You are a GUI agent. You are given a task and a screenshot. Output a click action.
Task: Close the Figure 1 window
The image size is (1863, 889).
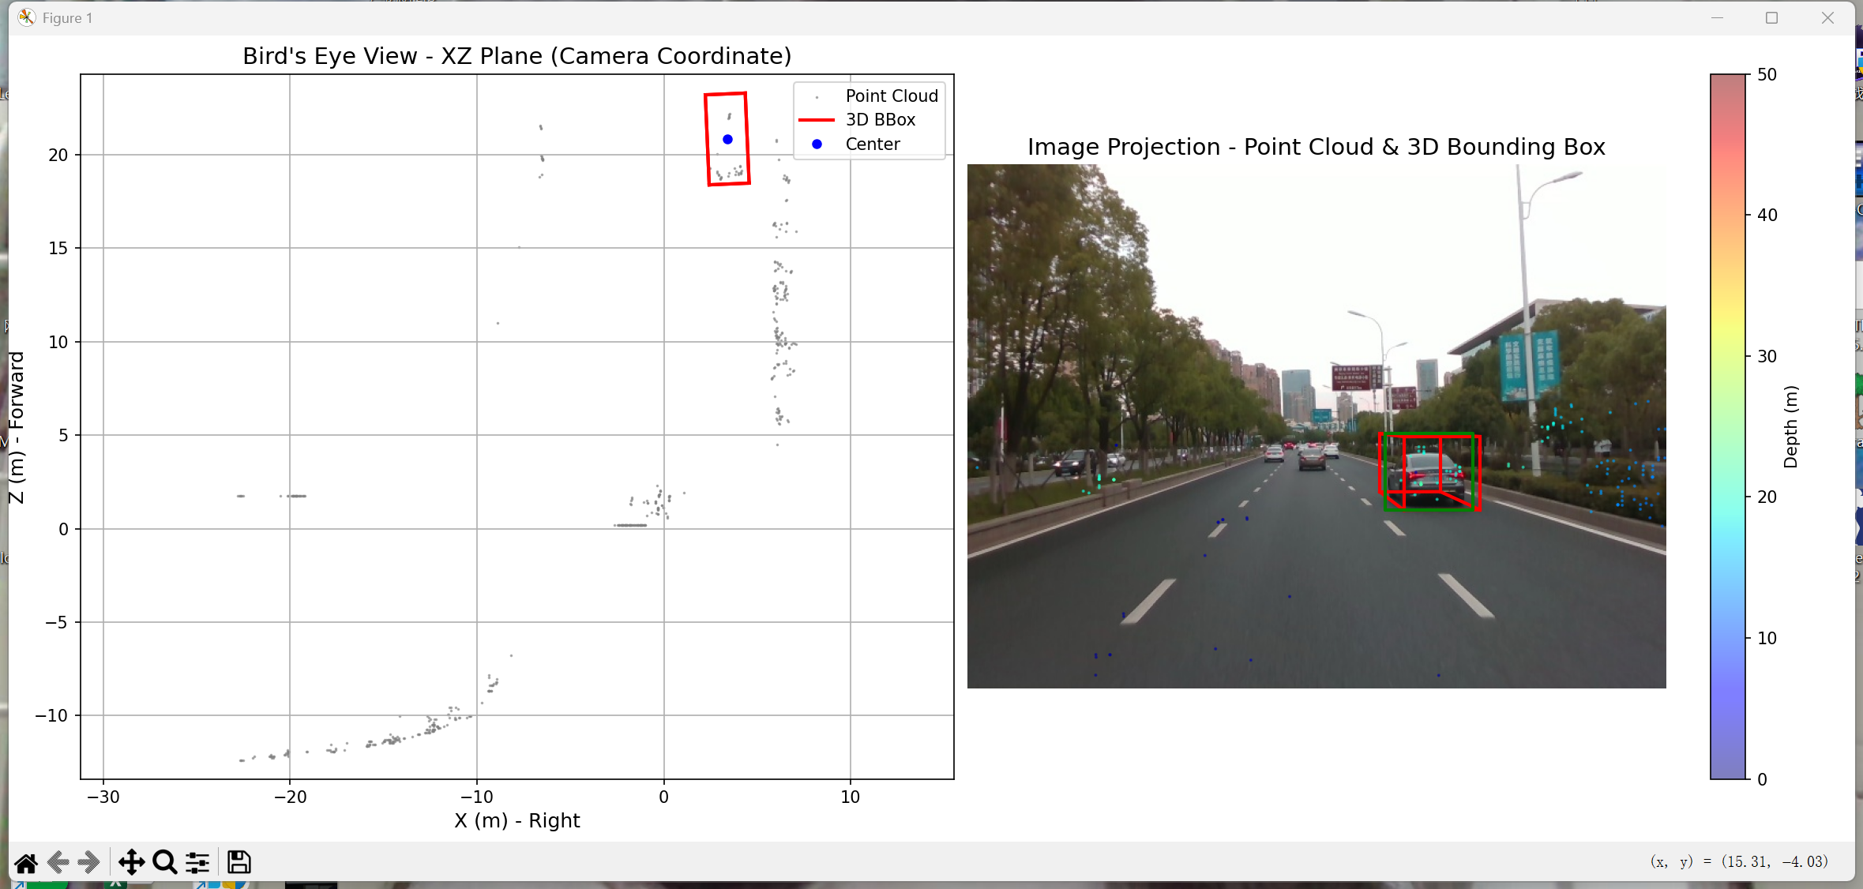[1827, 17]
